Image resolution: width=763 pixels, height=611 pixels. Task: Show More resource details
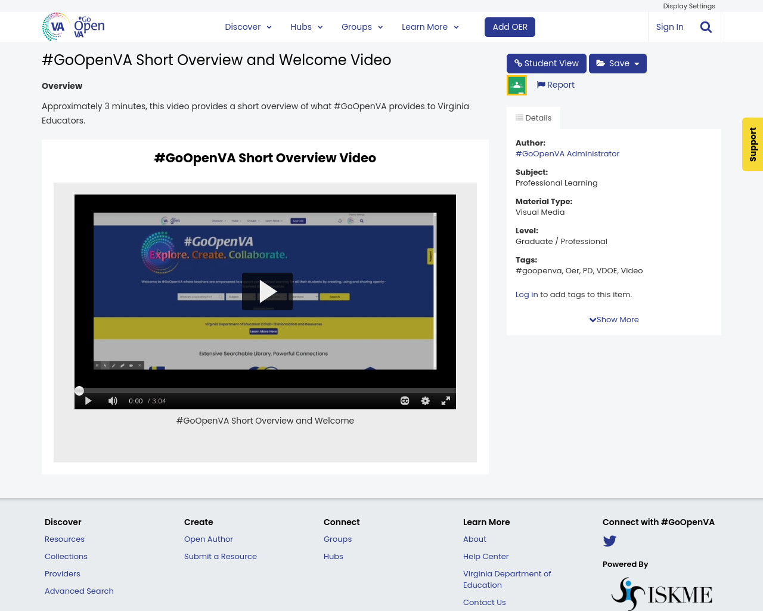pyautogui.click(x=613, y=319)
